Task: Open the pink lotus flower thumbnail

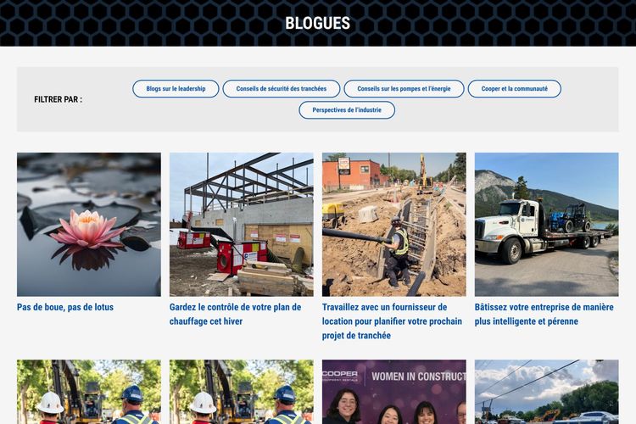Action: click(x=89, y=225)
